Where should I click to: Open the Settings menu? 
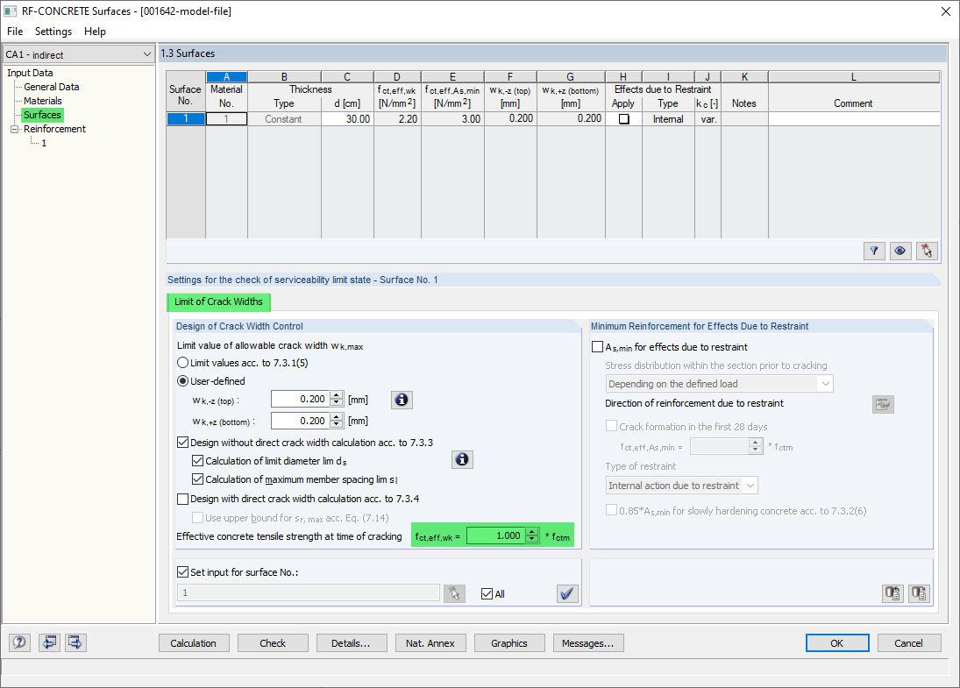pos(53,32)
